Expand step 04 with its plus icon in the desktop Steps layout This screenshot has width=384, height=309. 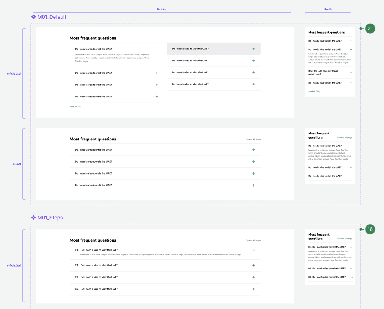253,289
